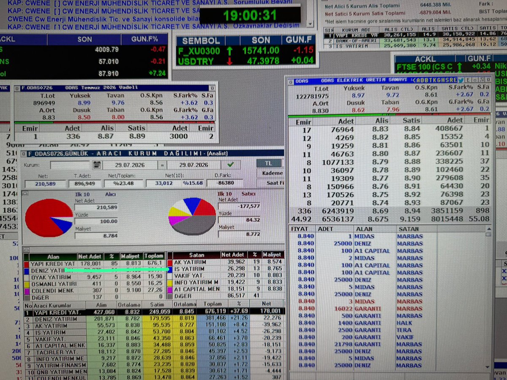This screenshot has width=507, height=380.
Task: Click red swatch next to AK YATIRIM seller
Action: pos(170,262)
